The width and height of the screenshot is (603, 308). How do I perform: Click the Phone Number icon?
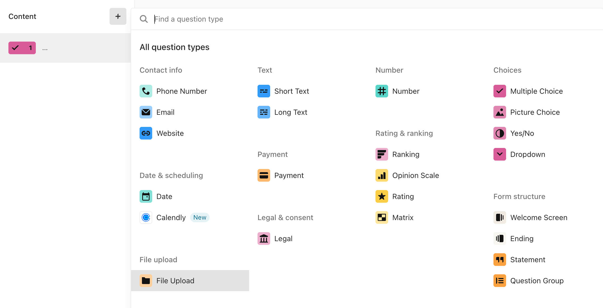click(x=146, y=91)
